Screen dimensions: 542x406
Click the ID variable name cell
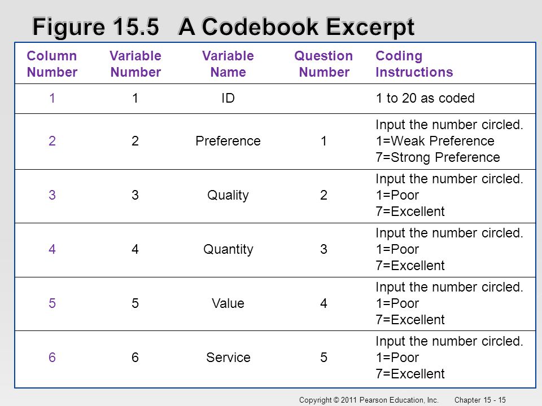point(228,98)
